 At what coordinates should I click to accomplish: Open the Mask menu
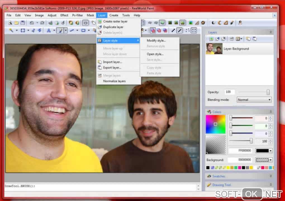[x=90, y=15]
